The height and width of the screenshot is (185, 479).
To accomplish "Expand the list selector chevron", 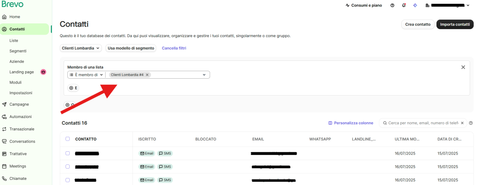I will [204, 74].
